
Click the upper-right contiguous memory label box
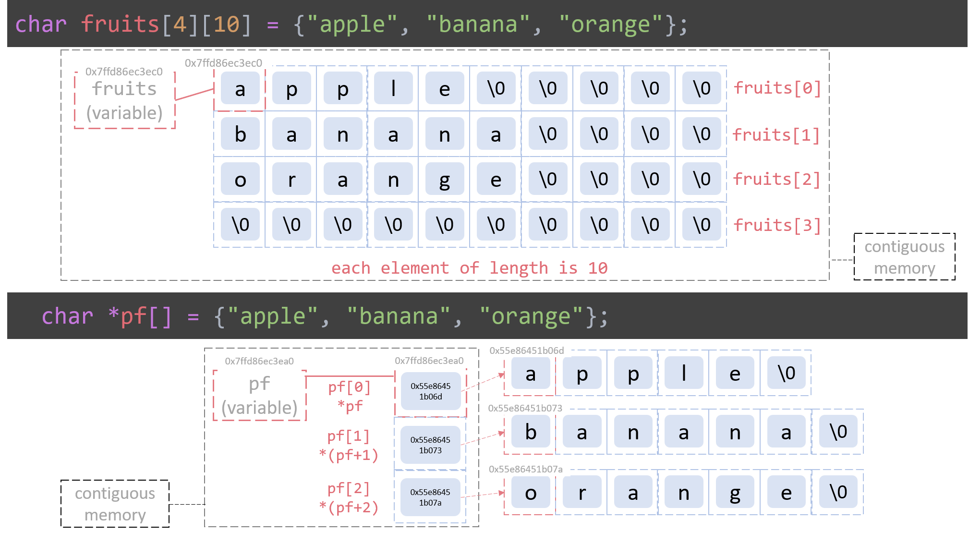[x=904, y=257]
